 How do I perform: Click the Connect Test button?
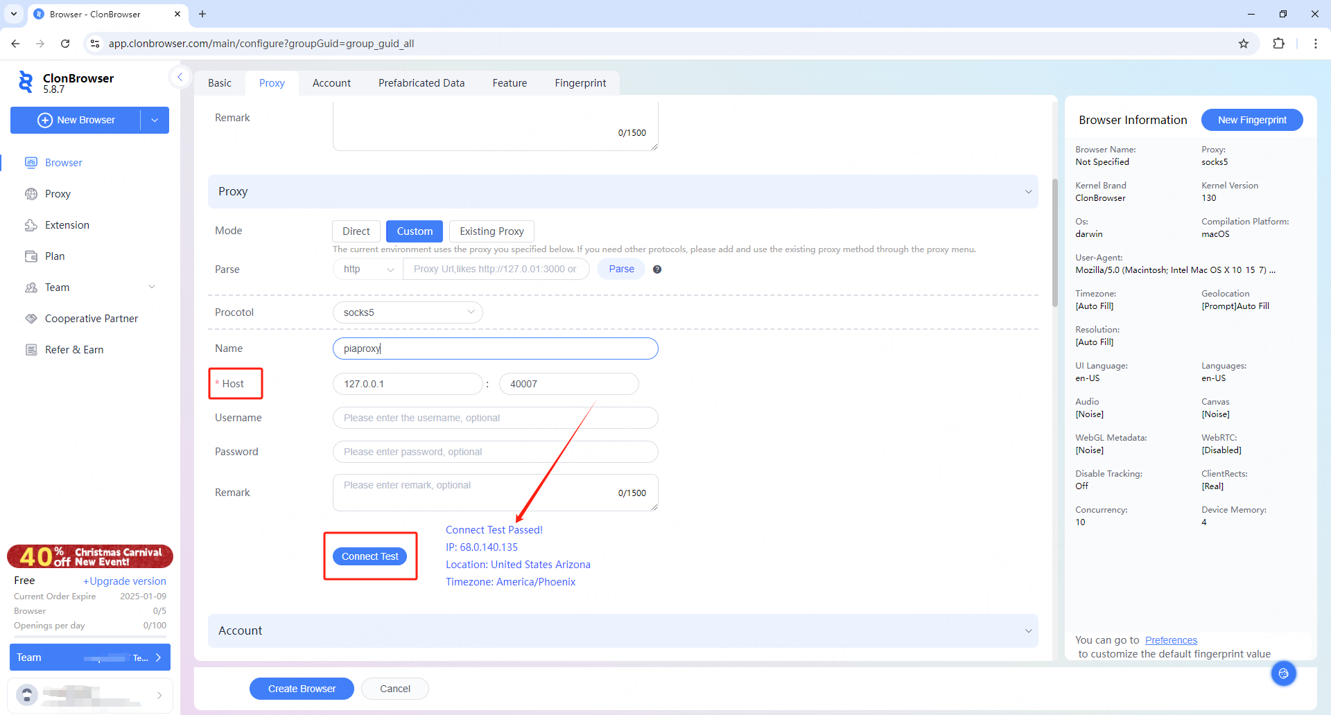click(369, 556)
